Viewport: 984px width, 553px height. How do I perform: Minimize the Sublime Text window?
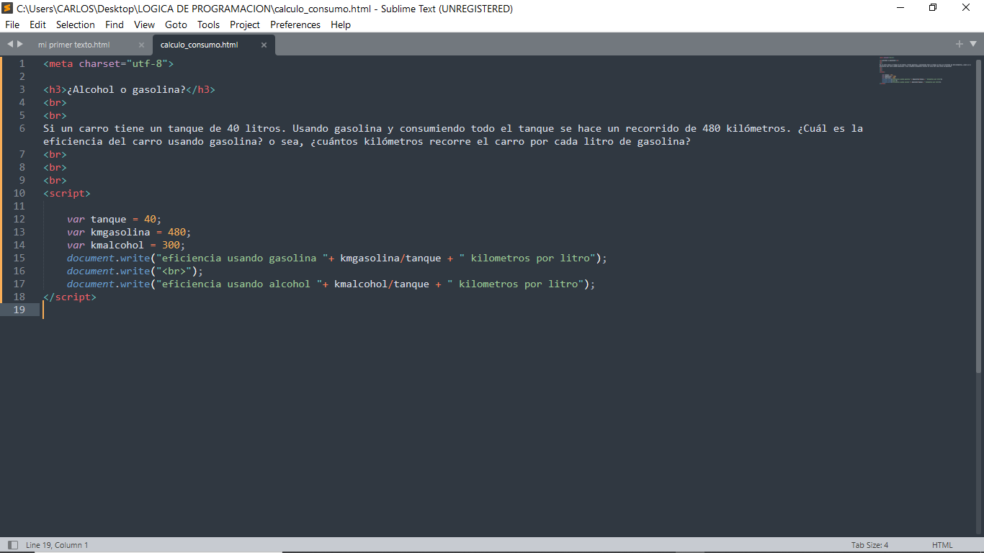click(900, 8)
